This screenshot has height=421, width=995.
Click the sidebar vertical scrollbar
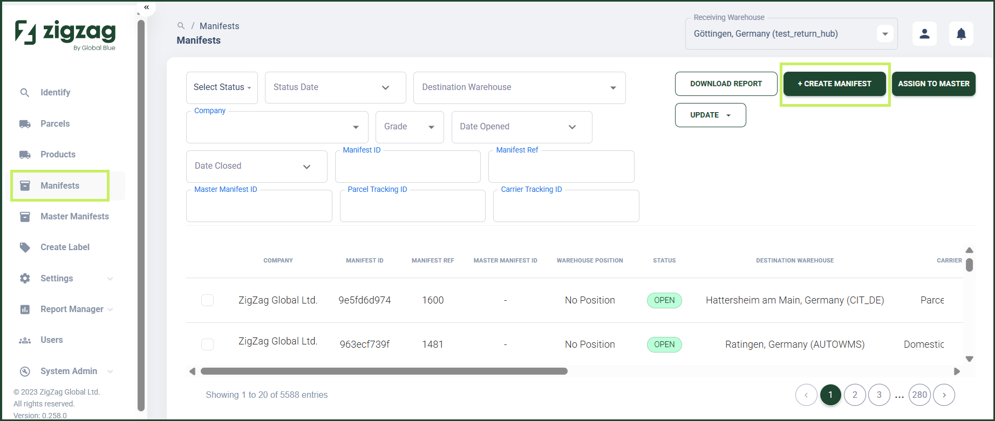coord(141,216)
